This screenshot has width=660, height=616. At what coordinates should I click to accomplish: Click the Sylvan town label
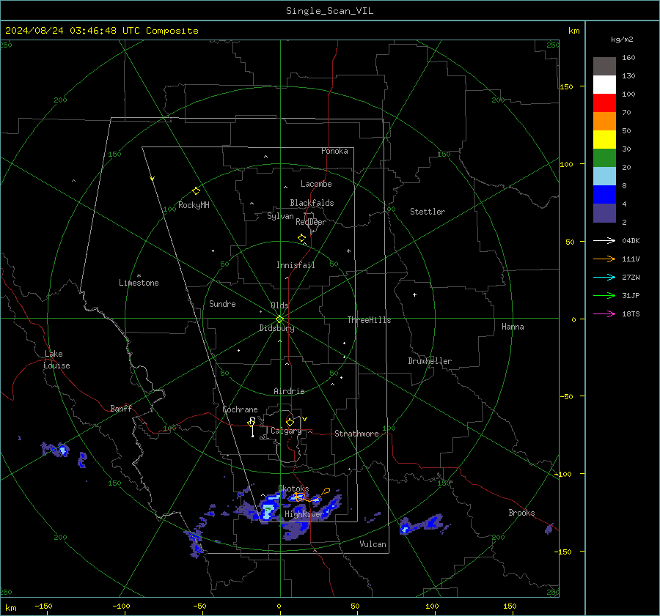pos(280,216)
